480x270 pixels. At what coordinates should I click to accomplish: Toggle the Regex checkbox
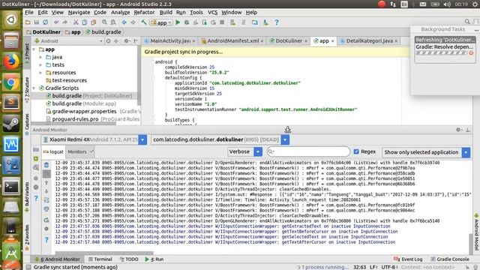pos(356,151)
